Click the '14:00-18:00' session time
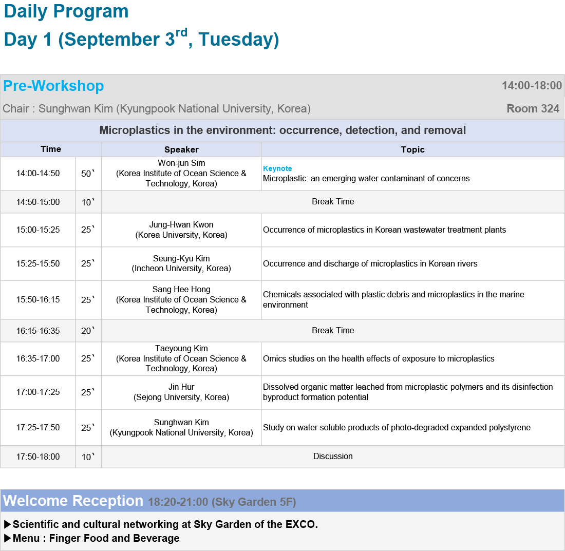The height and width of the screenshot is (551, 565). 532,85
